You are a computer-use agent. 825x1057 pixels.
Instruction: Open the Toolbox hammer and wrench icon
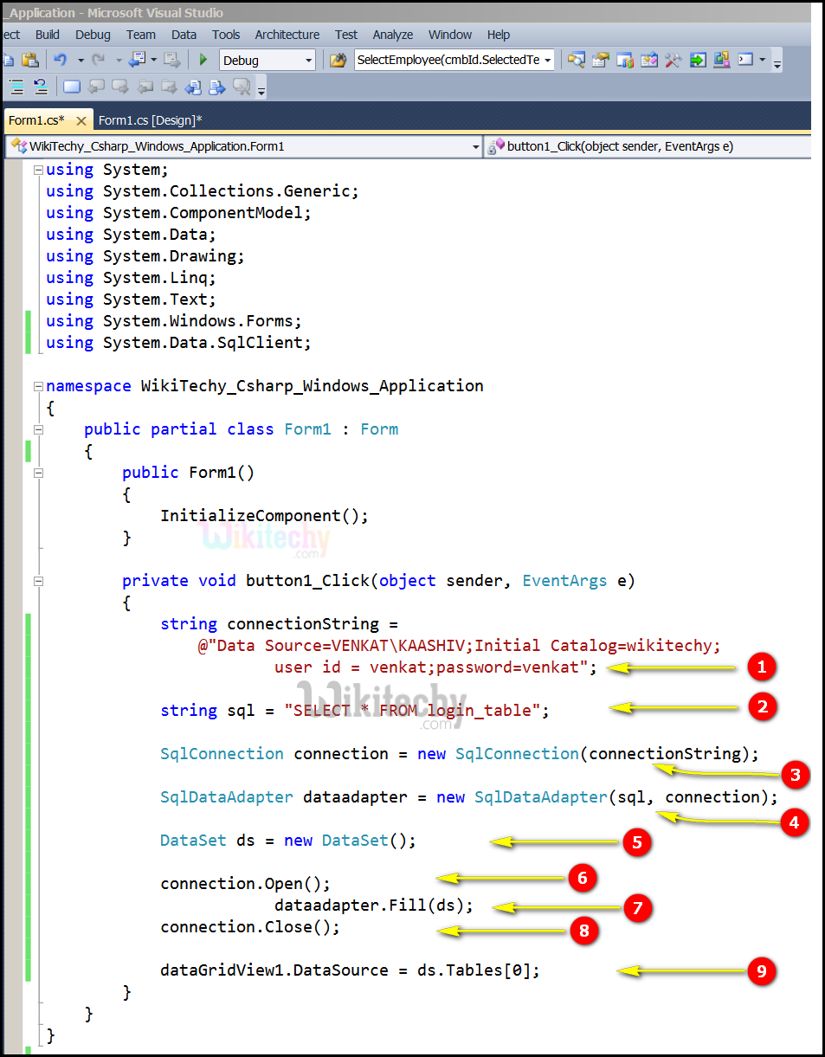point(673,60)
